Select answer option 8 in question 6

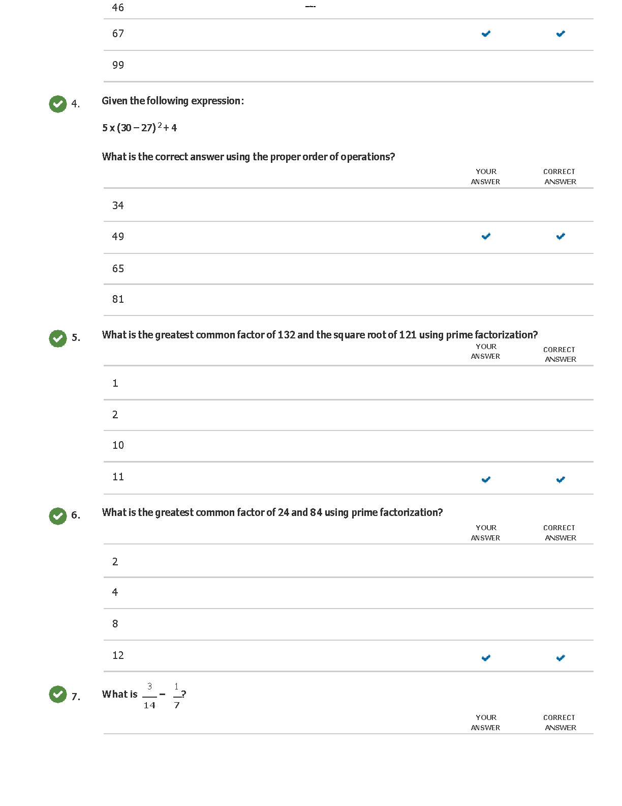click(x=115, y=624)
